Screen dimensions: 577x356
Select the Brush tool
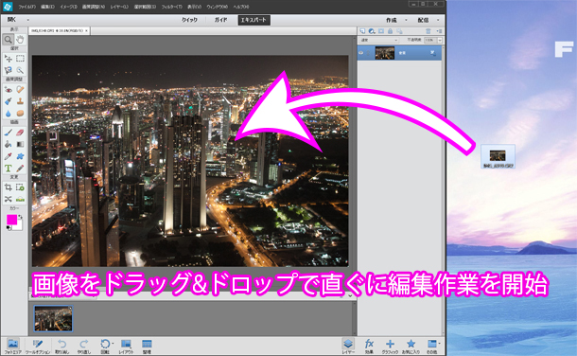pyautogui.click(x=8, y=133)
